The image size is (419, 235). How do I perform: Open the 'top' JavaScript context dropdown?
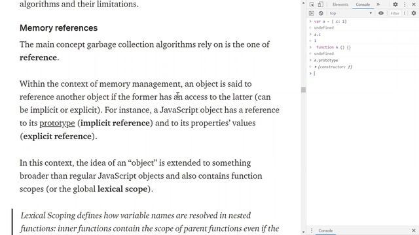point(350,13)
